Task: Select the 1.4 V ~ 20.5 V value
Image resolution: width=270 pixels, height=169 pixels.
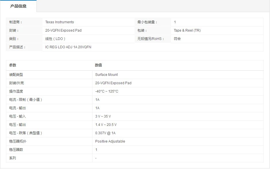Action: tap(106, 125)
